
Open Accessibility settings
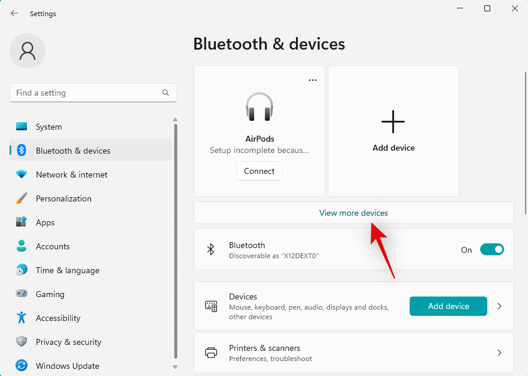[90, 318]
